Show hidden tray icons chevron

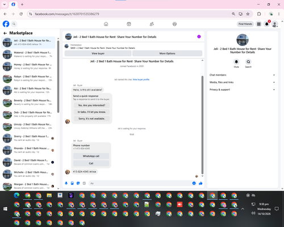coord(243,209)
